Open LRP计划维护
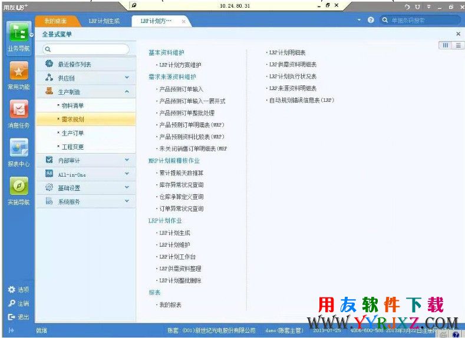The height and width of the screenshot is (338, 465). click(x=174, y=245)
